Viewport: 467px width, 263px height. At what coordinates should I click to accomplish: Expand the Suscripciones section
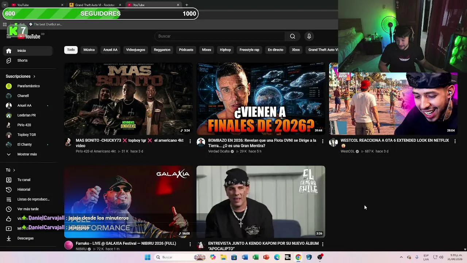pos(20,76)
